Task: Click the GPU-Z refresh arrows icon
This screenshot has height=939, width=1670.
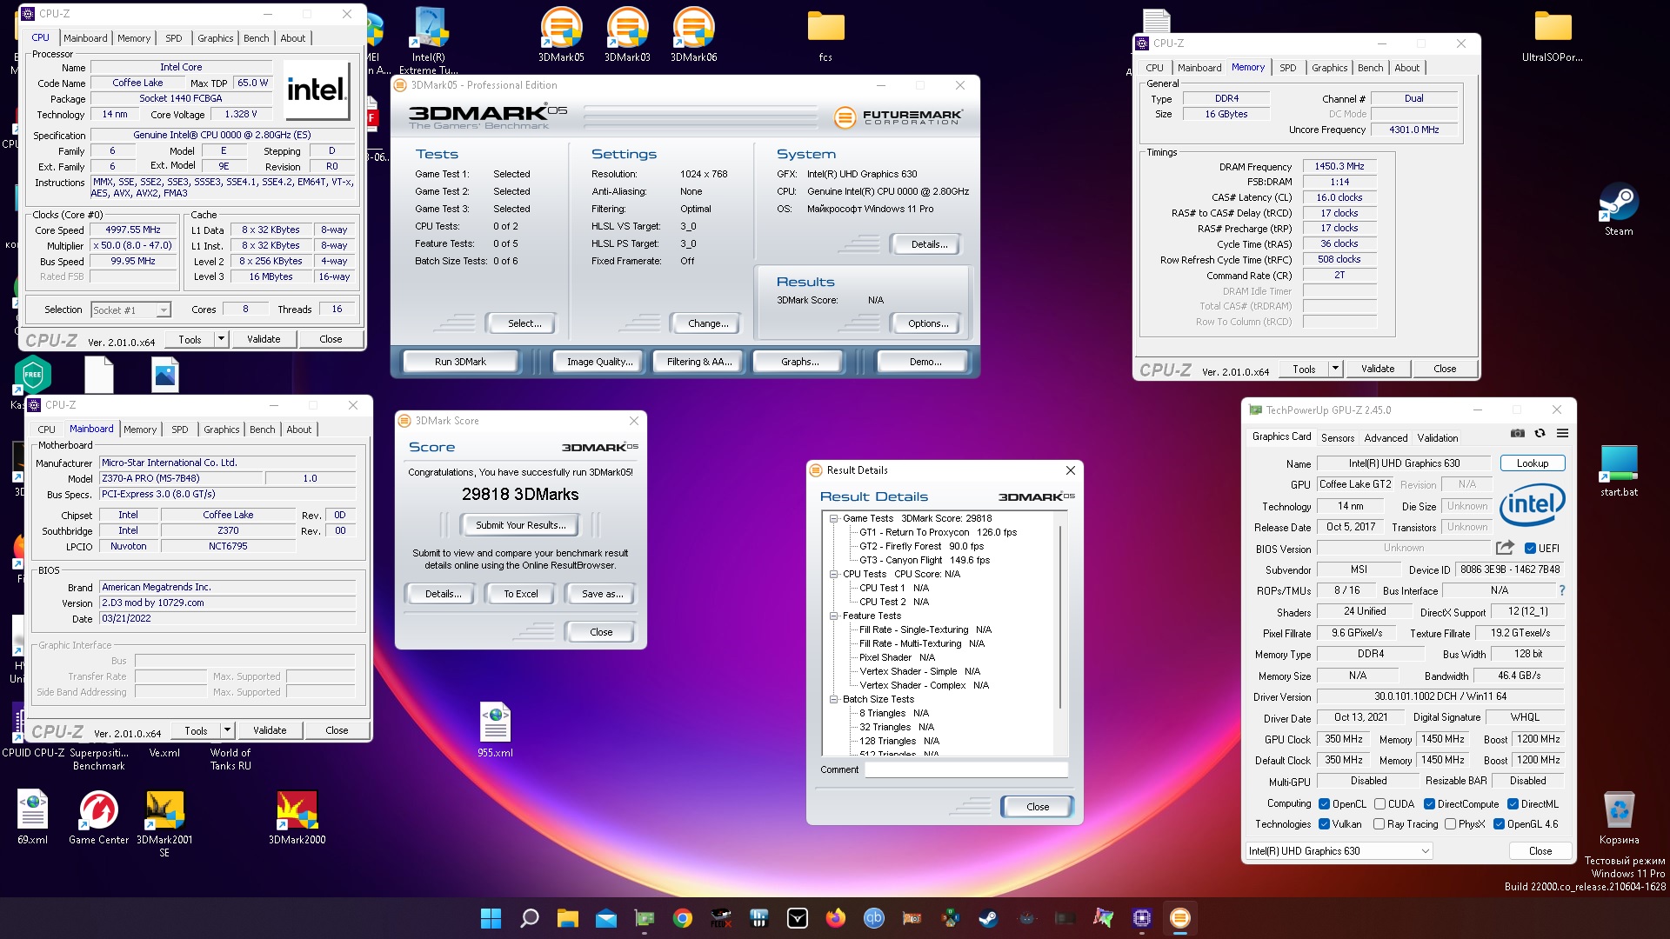Action: point(1540,434)
